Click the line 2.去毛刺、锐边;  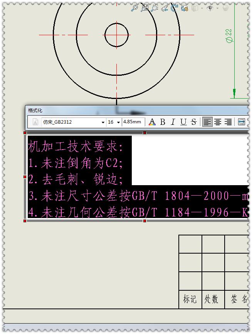tap(76, 179)
